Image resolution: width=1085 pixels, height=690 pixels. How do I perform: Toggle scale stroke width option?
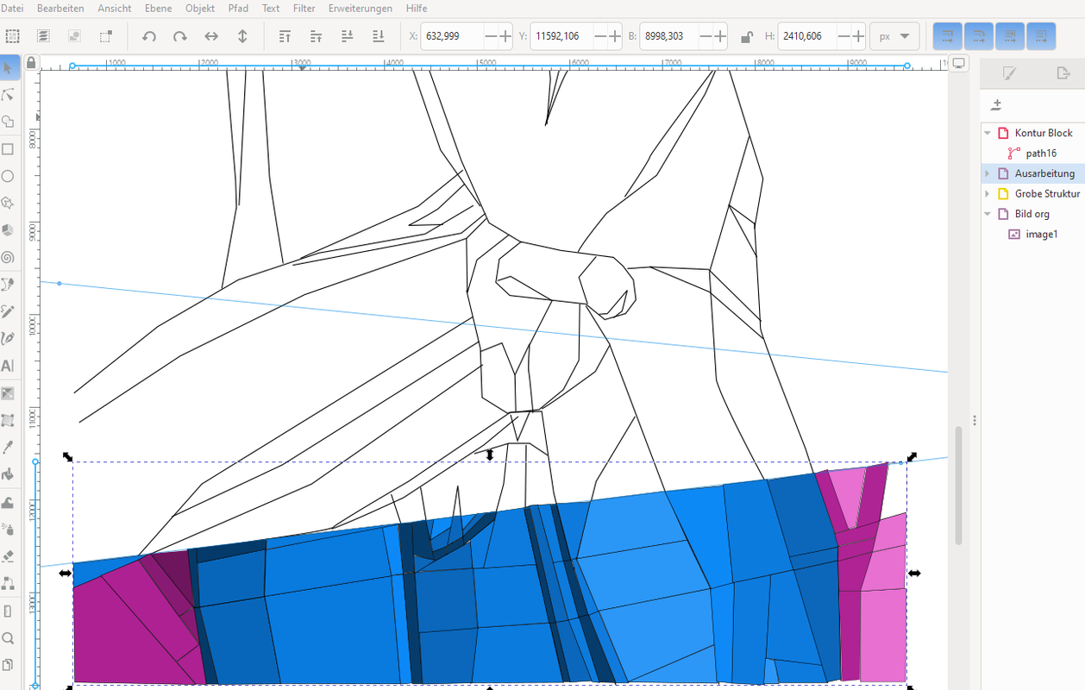948,36
